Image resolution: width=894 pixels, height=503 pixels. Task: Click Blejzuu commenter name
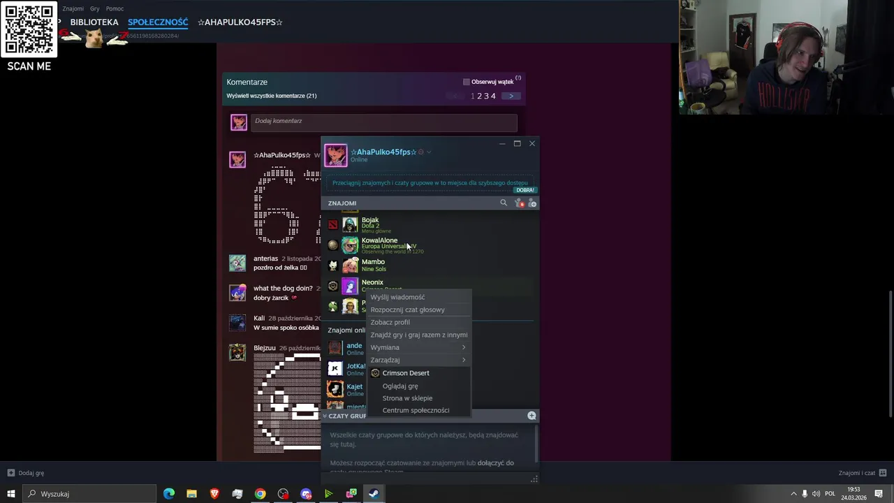tap(265, 348)
